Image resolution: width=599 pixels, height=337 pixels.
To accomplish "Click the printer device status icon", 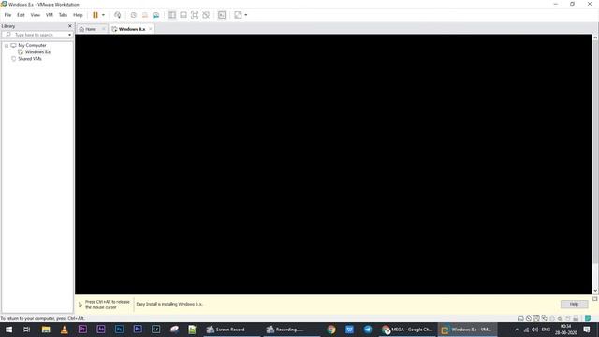I will [576, 318].
